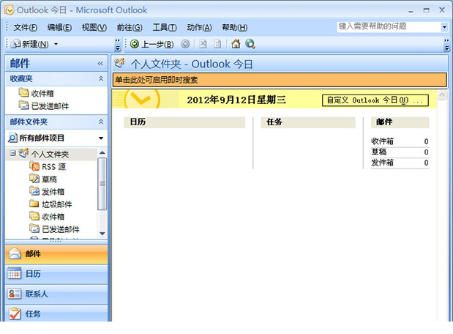Click the folder list scroll up arrow
Screen dimensions: 453x334
click(x=102, y=152)
